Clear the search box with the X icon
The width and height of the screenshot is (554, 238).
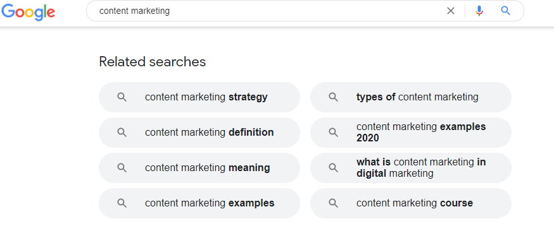[x=450, y=11]
